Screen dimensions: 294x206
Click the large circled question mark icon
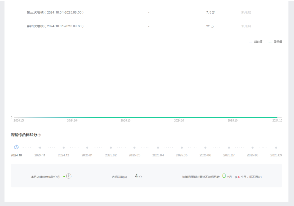tap(69, 176)
